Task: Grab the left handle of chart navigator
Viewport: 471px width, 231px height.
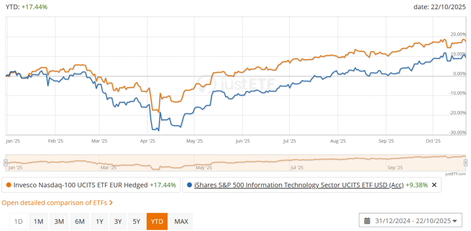Action: click(x=5, y=162)
